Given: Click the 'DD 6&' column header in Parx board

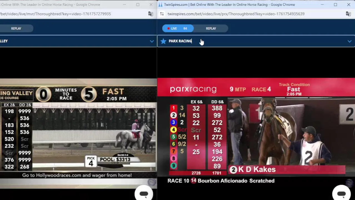Looking at the screenshot, I should tap(217, 102).
